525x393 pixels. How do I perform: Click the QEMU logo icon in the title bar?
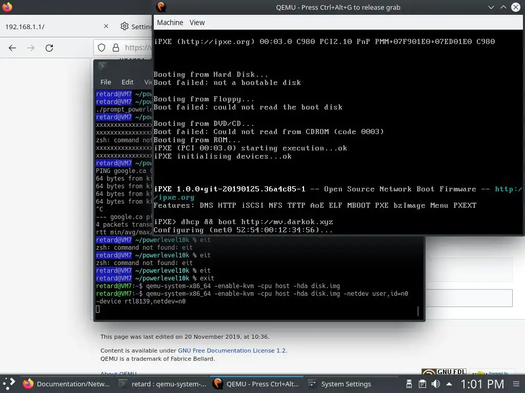[x=161, y=7]
